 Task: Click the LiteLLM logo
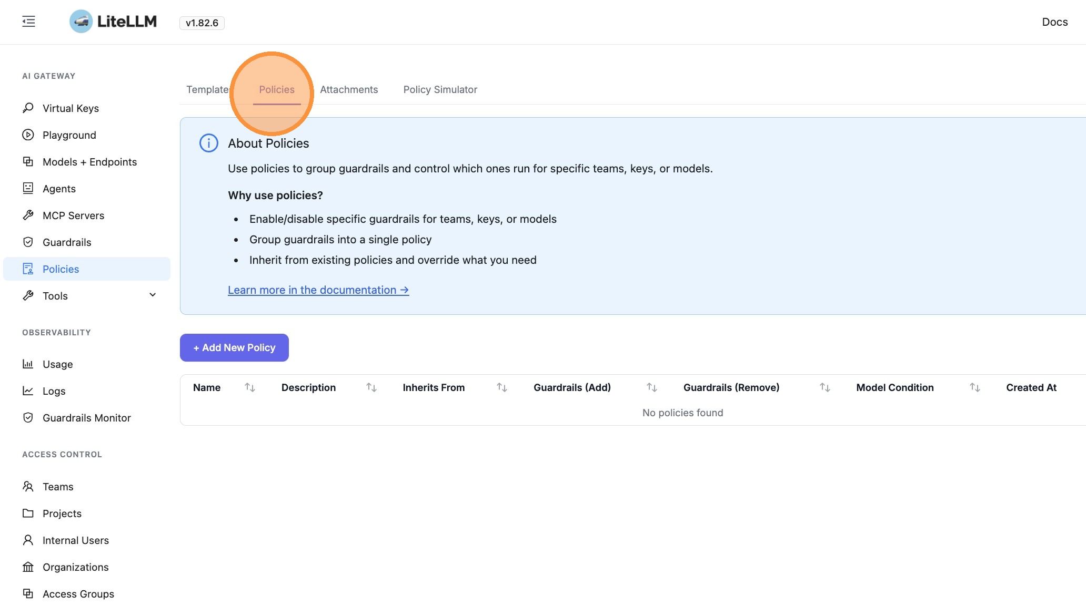(113, 22)
